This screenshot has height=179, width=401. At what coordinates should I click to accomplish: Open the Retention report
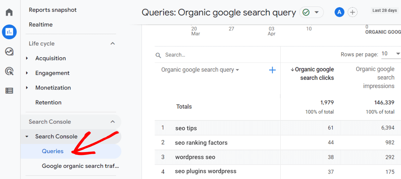[49, 102]
